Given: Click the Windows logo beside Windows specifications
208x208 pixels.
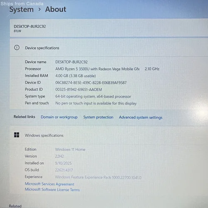Looking at the screenshot, I should tap(17, 135).
